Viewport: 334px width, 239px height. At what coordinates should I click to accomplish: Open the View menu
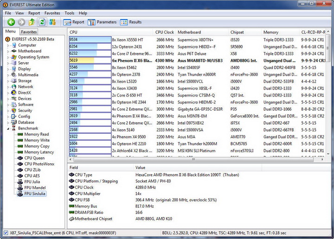coord(19,13)
